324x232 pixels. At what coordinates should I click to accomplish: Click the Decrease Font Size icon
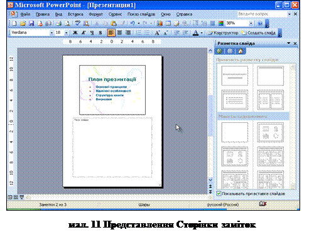166,33
